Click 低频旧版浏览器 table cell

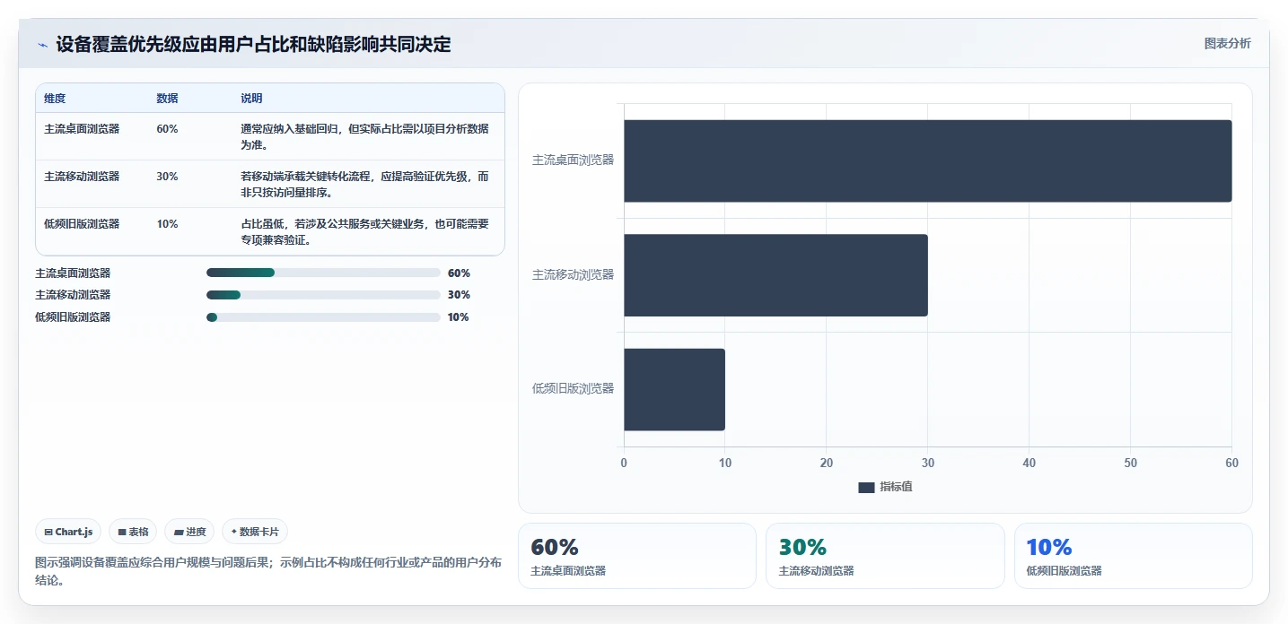[x=82, y=224]
